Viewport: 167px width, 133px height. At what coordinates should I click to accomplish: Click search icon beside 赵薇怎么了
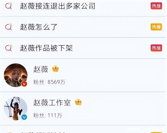click(x=9, y=27)
